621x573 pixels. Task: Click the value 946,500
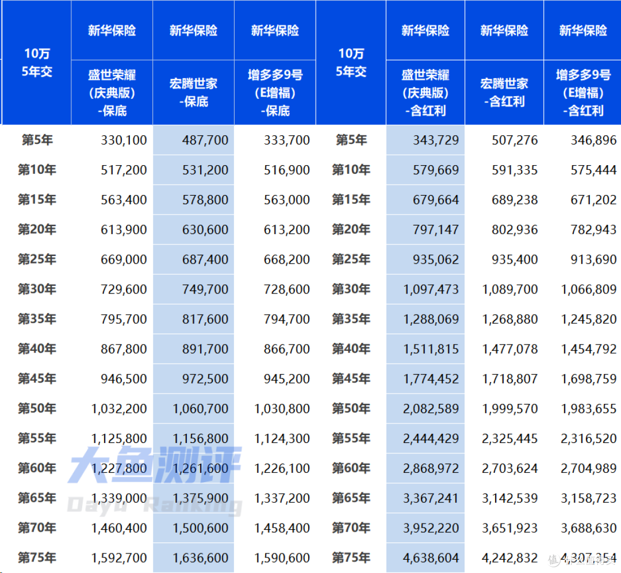point(124,379)
